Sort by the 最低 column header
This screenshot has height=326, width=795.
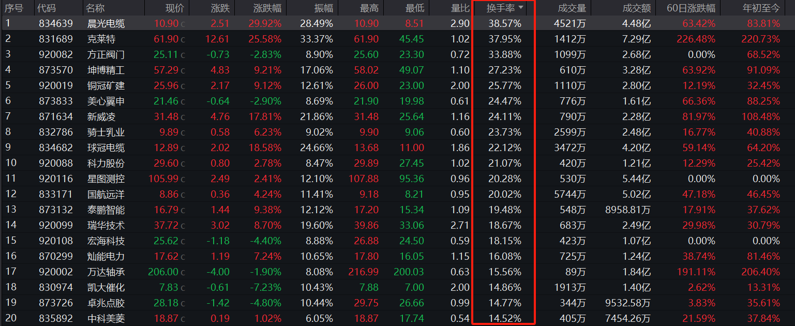click(415, 8)
